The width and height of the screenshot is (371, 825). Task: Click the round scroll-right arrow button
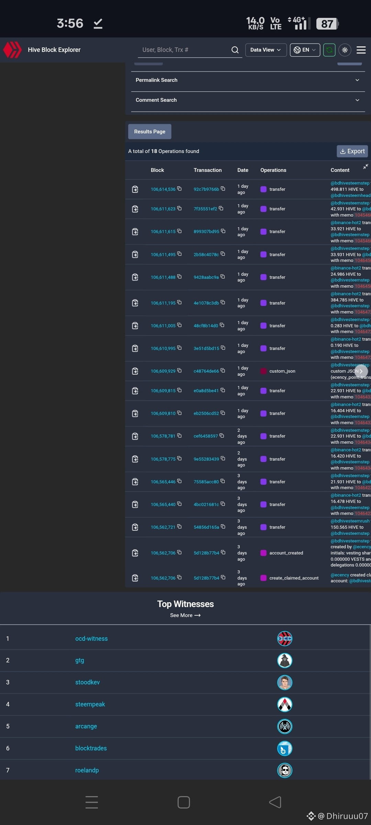coord(361,371)
